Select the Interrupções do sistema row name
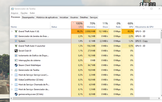 click(x=29, y=60)
